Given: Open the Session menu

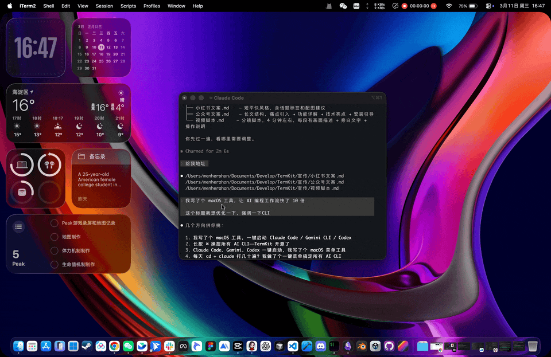Looking at the screenshot, I should [104, 6].
